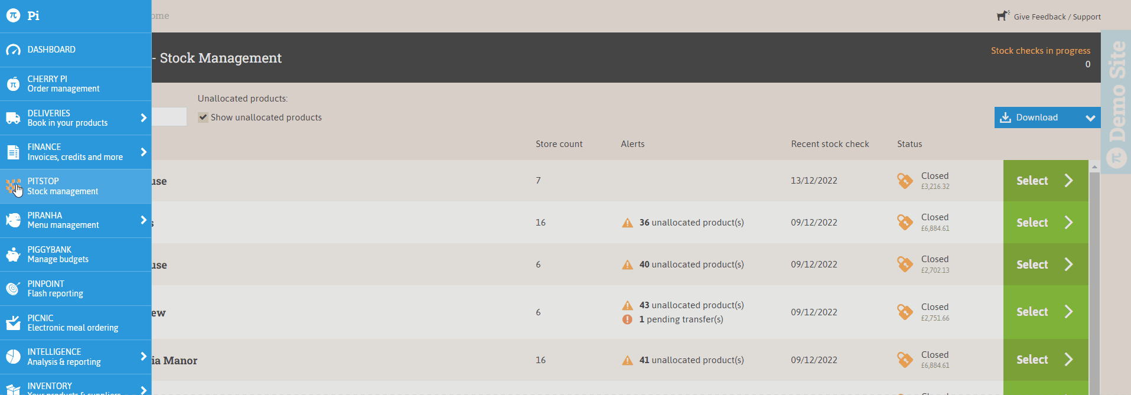
Task: Click the status tag icon for £3,216.32
Action: click(x=905, y=181)
